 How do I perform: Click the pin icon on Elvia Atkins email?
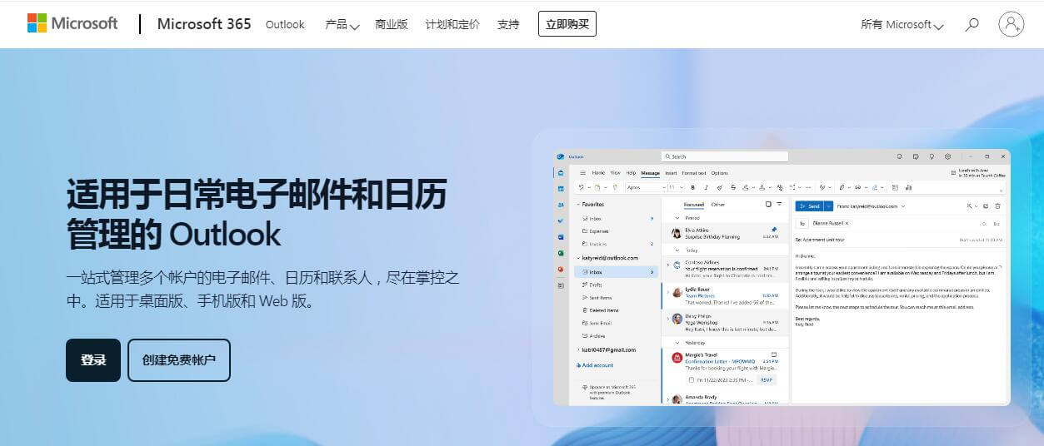pyautogui.click(x=774, y=229)
